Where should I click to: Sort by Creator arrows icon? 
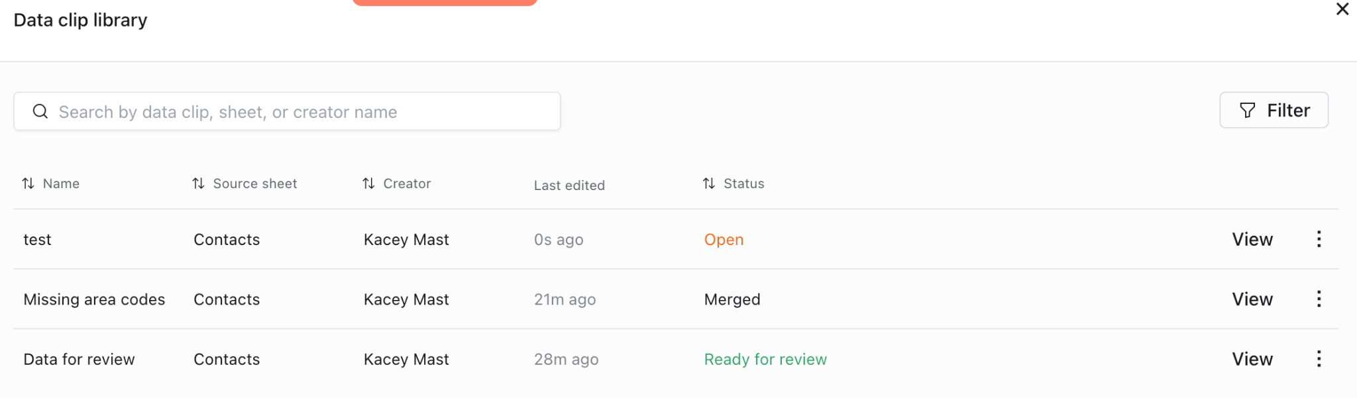(x=368, y=183)
